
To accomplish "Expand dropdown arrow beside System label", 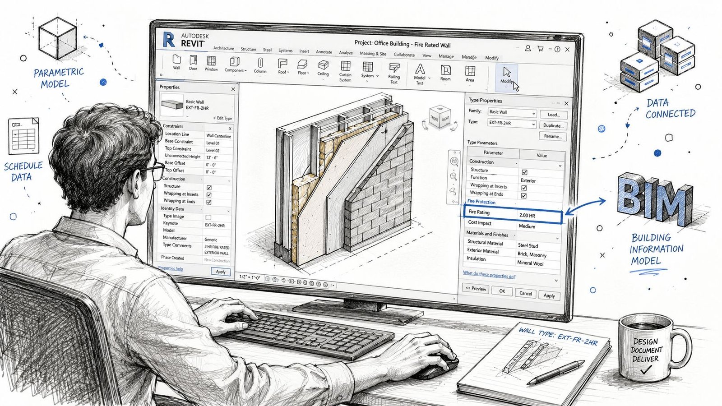I will click(377, 76).
